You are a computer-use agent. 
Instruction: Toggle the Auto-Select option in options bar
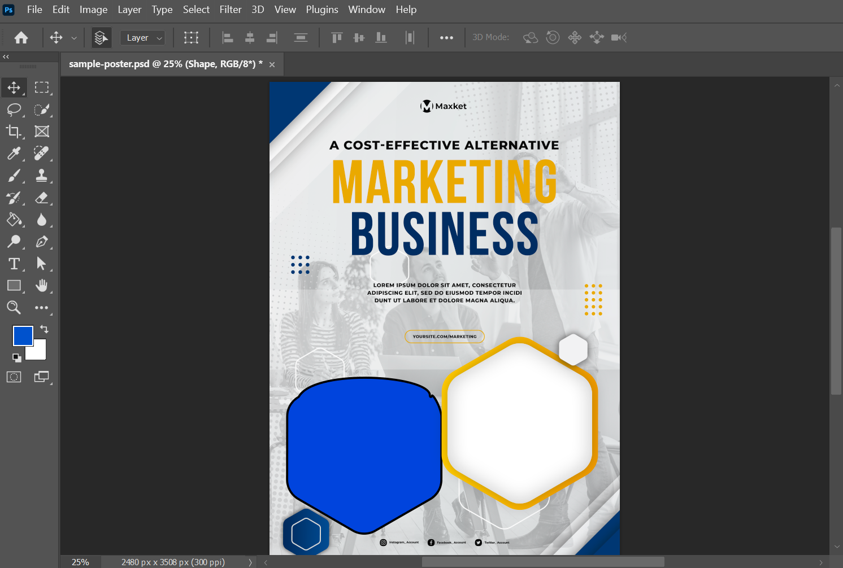click(101, 38)
